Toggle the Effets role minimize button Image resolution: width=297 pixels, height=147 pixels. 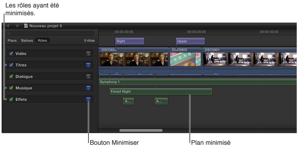(88, 99)
